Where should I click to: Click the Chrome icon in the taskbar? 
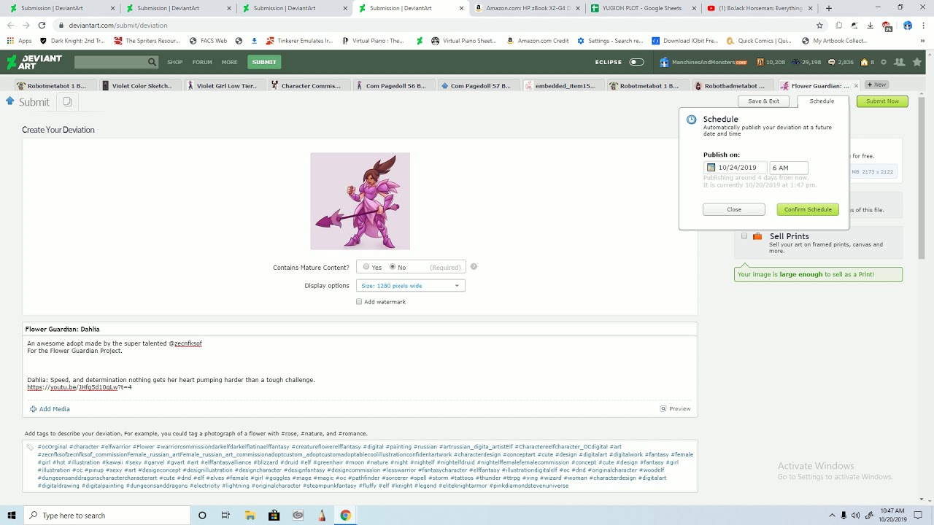tap(345, 516)
